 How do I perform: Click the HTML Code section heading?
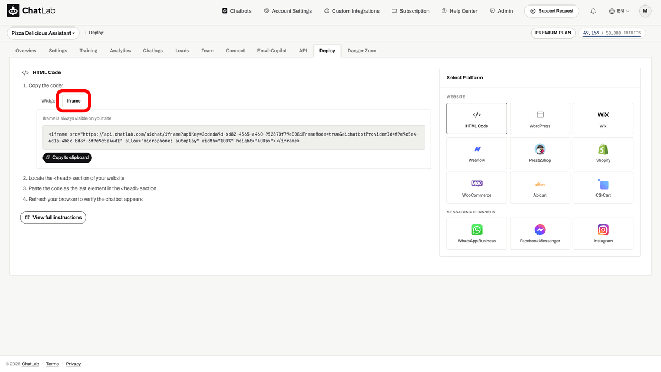click(47, 72)
